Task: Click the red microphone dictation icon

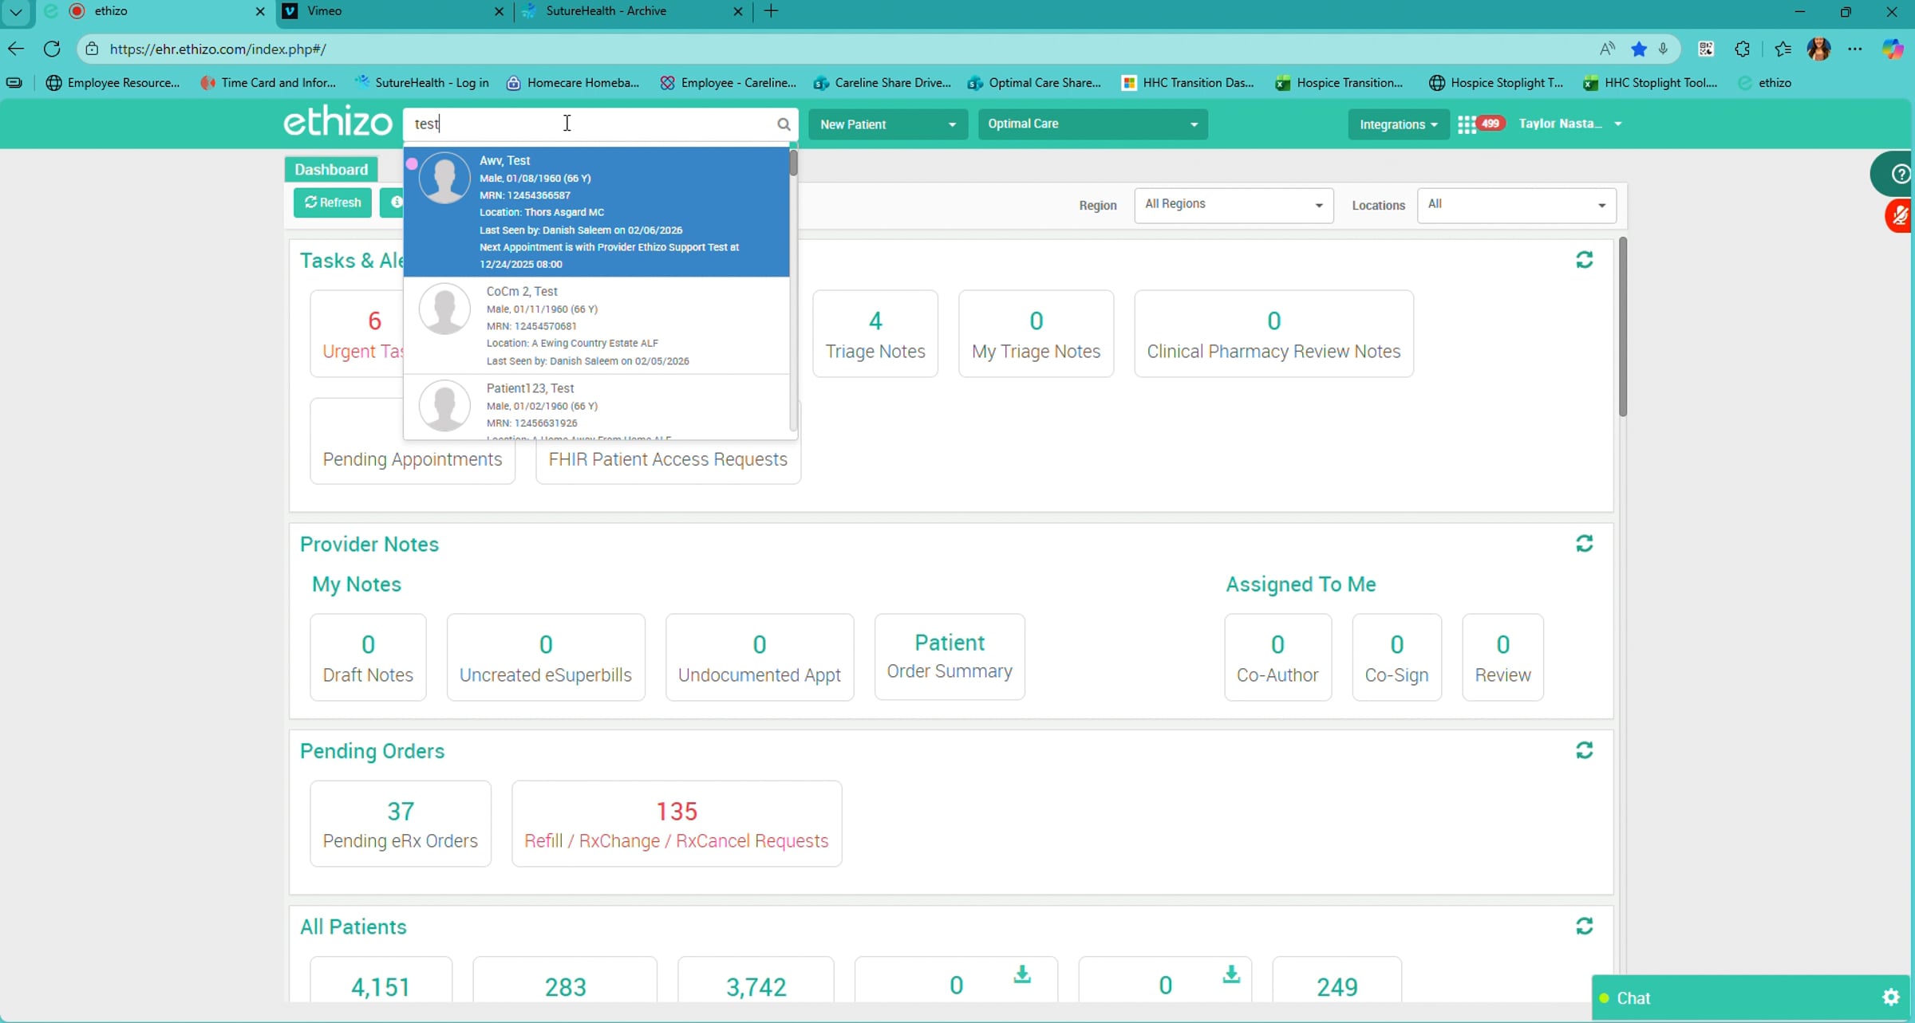Action: click(1900, 215)
